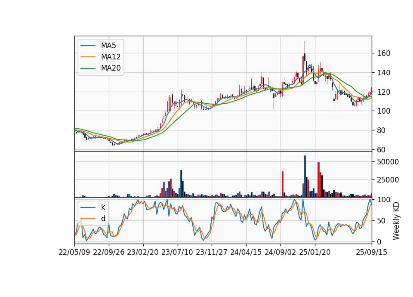Viewport: 413px width, 297px height.
Task: Click the d legend label in KD panel
Action: click(103, 219)
